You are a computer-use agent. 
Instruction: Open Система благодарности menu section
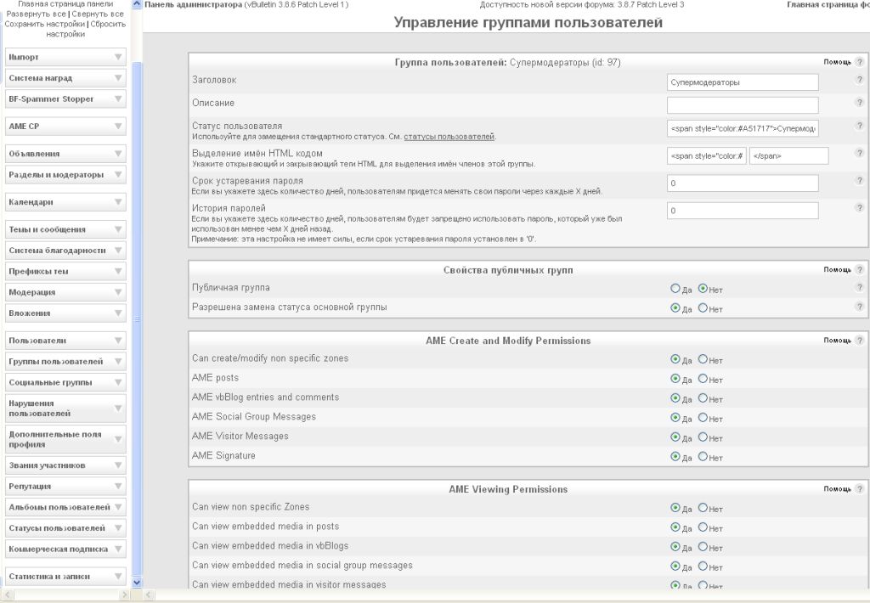(x=65, y=251)
